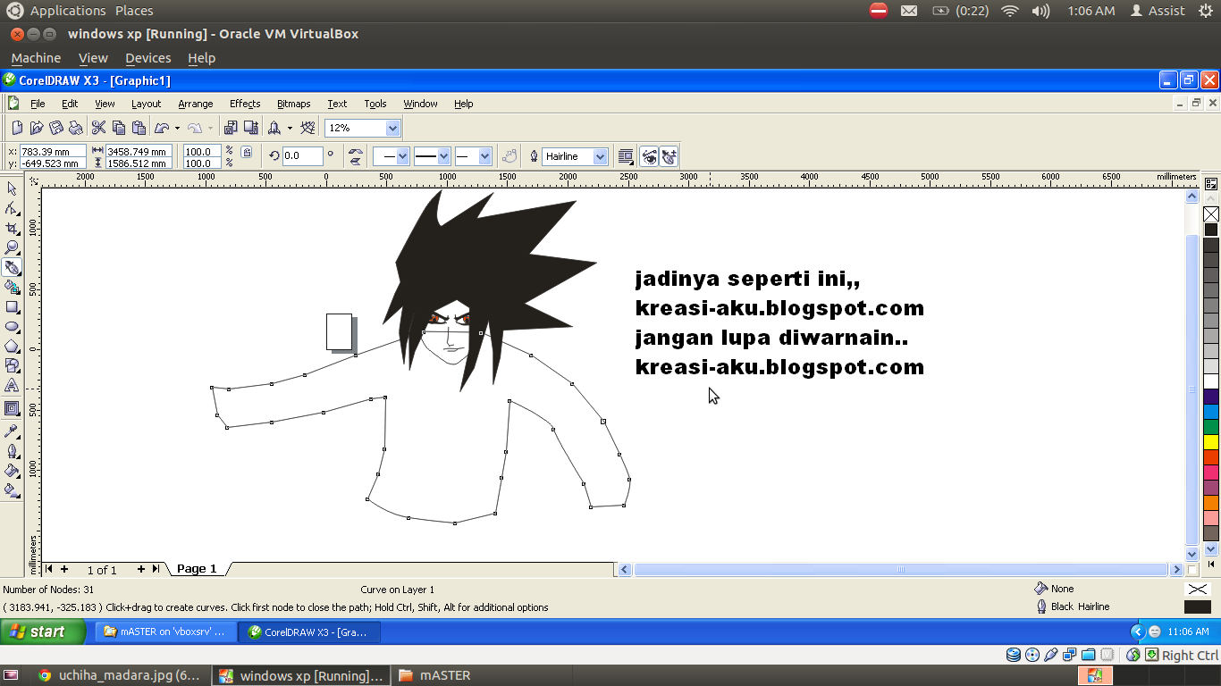This screenshot has height=686, width=1221.
Task: Open the Edit menu
Action: pos(70,104)
